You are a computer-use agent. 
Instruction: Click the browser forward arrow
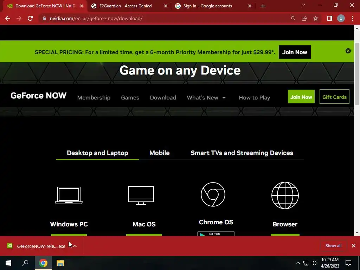pos(19,18)
